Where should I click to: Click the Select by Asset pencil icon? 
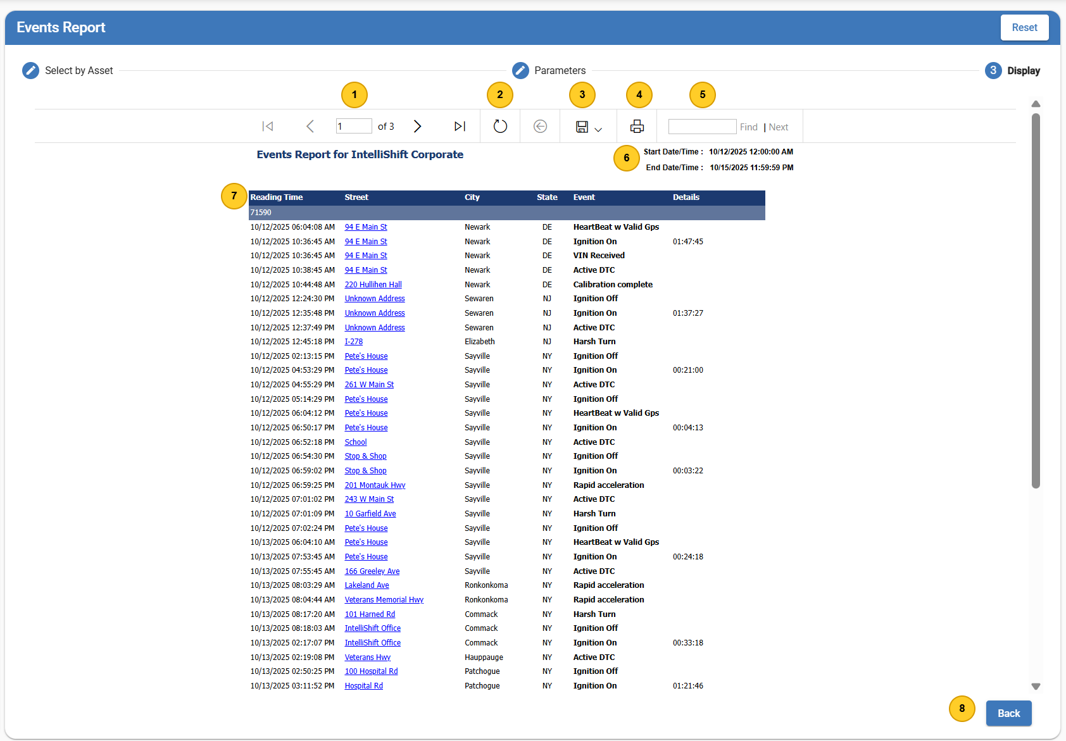click(x=30, y=70)
